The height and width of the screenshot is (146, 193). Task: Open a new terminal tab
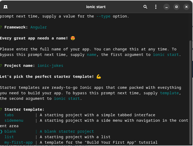pos(5,7)
